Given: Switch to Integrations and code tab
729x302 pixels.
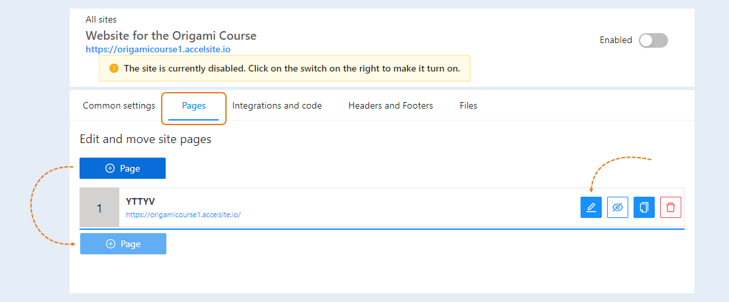Looking at the screenshot, I should tap(277, 106).
